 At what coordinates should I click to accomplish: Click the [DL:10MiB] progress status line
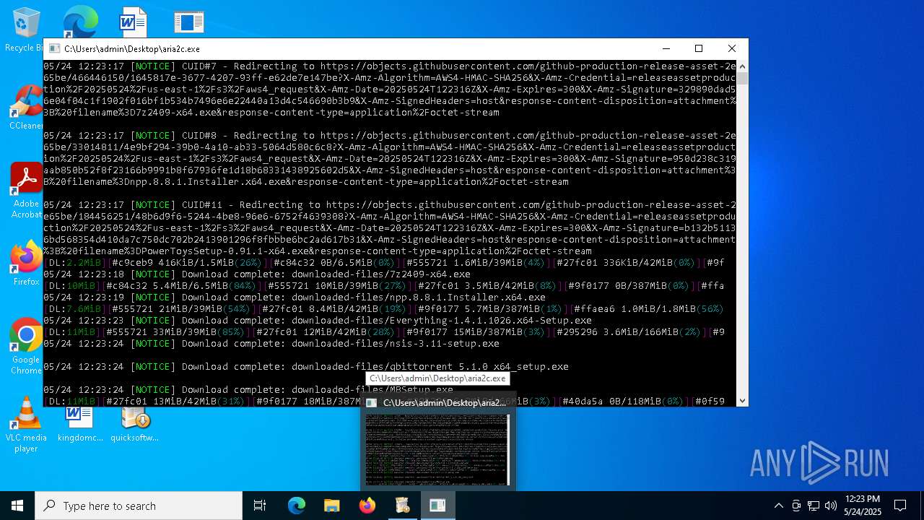pos(384,286)
